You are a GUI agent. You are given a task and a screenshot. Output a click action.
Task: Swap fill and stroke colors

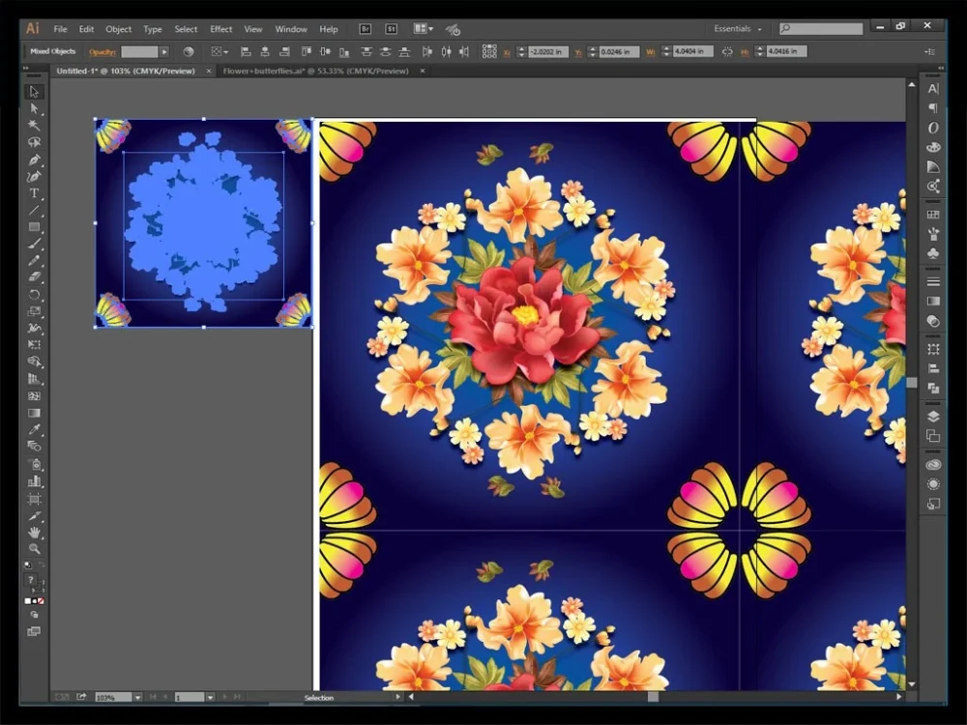coord(42,565)
